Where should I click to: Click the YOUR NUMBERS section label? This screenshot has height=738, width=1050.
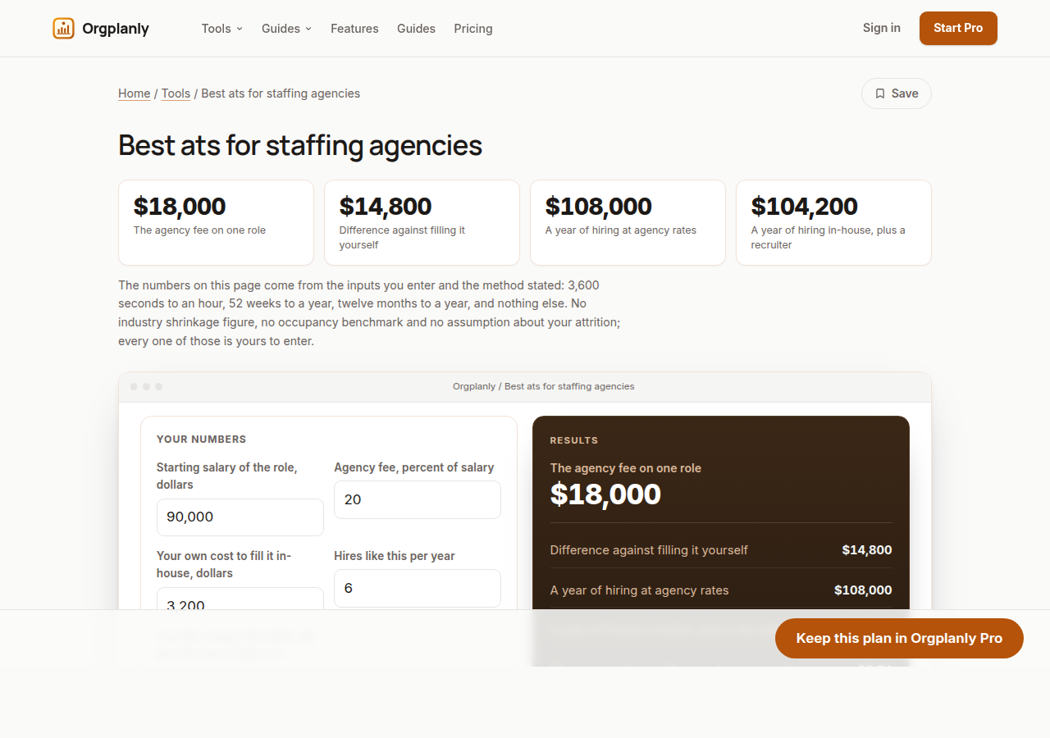(202, 440)
